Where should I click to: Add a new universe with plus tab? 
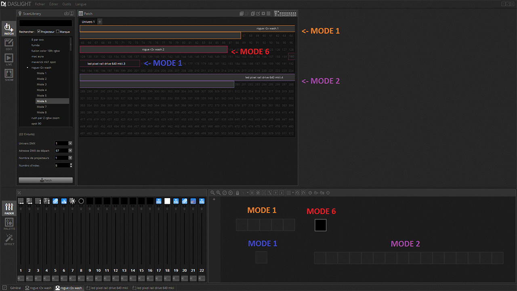coord(100,22)
